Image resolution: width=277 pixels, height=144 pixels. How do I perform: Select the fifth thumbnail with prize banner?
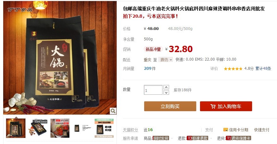coord(104,128)
